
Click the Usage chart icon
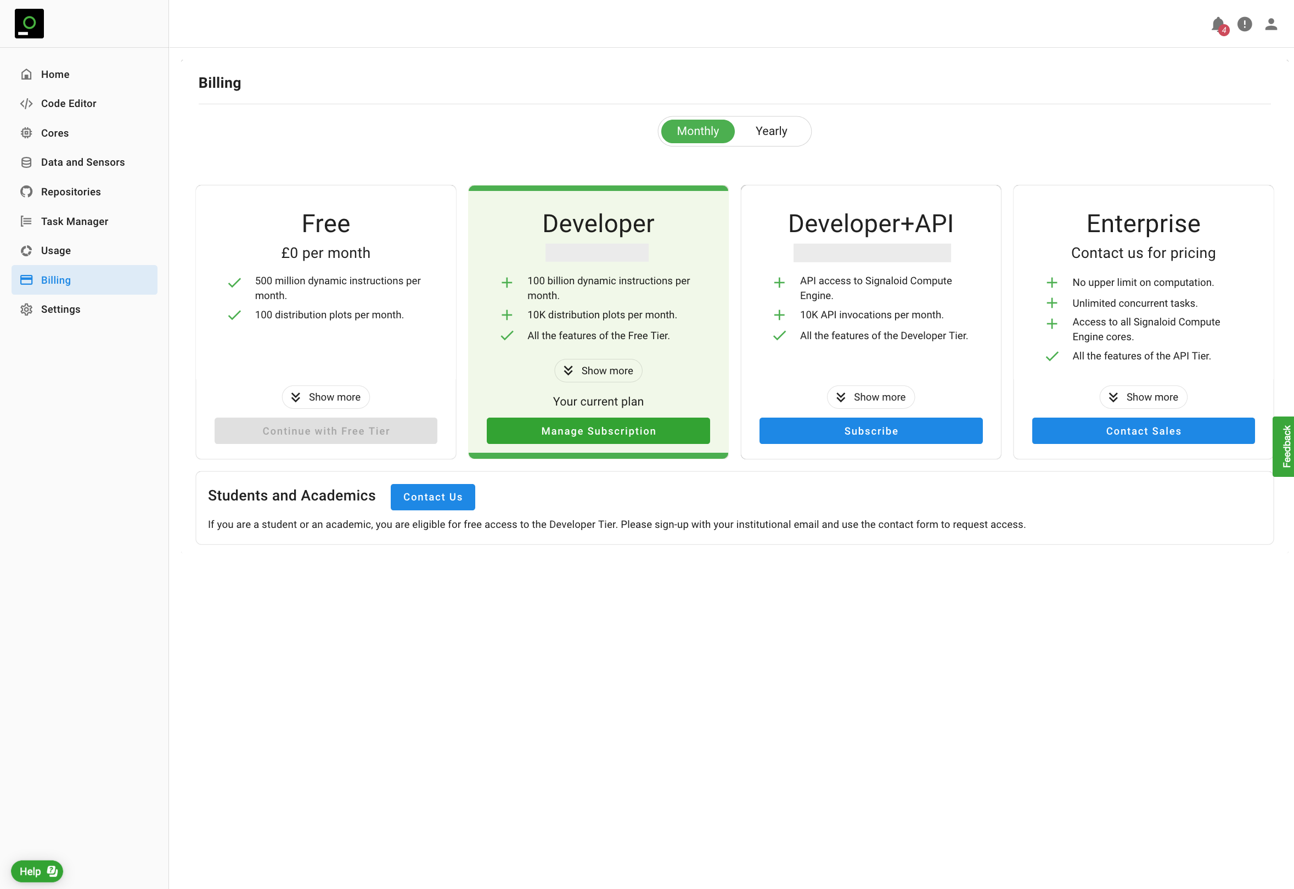26,251
